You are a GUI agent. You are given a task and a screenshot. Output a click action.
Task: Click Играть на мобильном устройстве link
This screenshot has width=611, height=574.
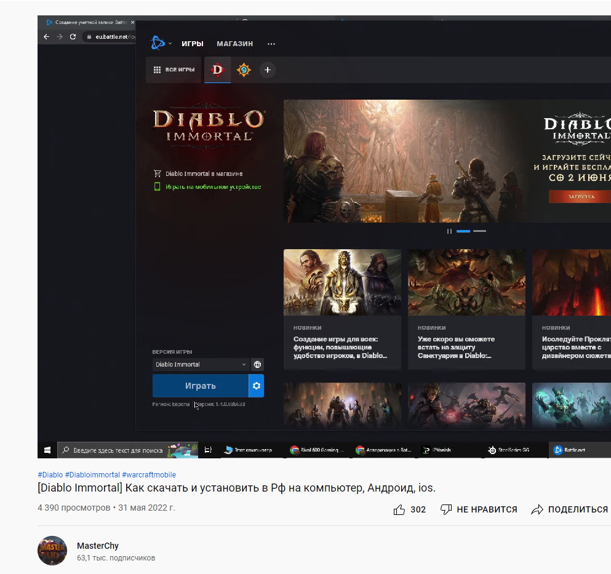pyautogui.click(x=213, y=186)
